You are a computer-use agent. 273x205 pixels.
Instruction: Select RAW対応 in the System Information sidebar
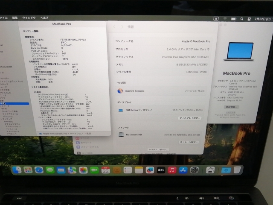[9, 121]
